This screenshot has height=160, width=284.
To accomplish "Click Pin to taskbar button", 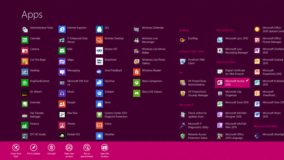I will coord(33,149).
